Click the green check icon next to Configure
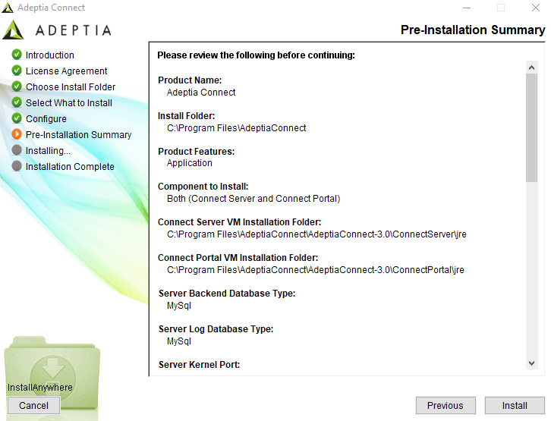Image resolution: width=551 pixels, height=421 pixels. point(17,118)
